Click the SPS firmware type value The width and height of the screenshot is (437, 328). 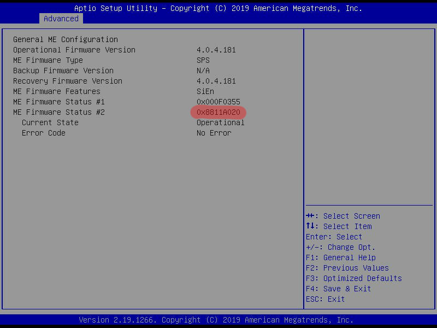tap(203, 60)
